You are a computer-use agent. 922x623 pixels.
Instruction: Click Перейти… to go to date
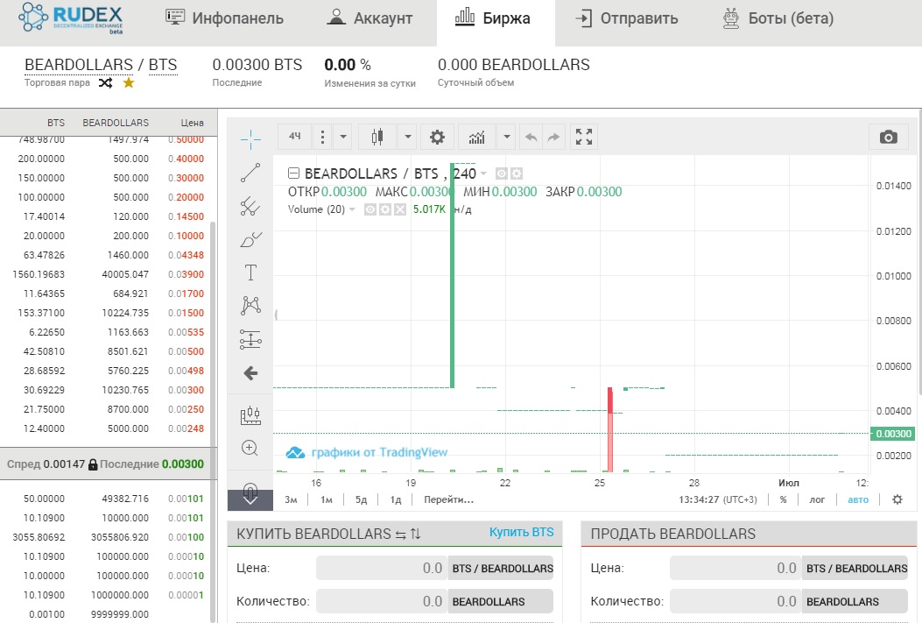point(448,499)
